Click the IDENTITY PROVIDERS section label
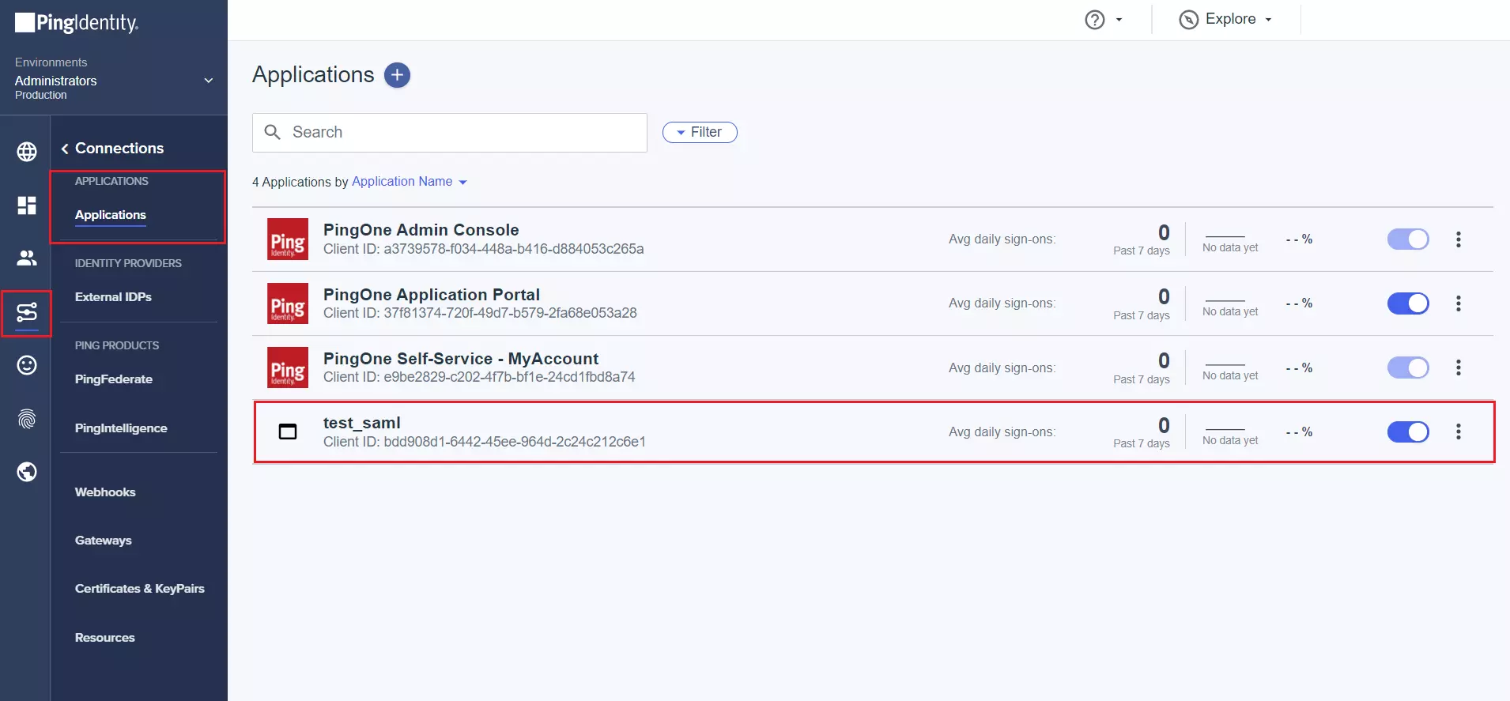The image size is (1510, 701). pyautogui.click(x=128, y=263)
